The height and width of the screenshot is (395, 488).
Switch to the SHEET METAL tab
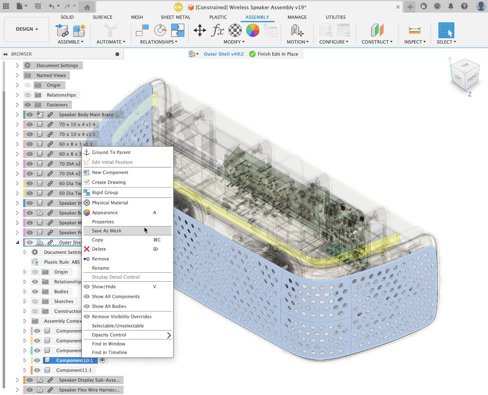pos(175,17)
